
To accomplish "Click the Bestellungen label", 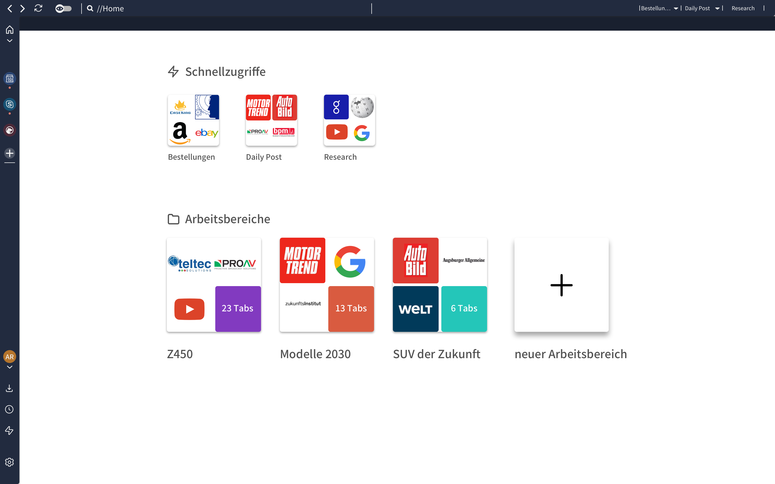I will (192, 157).
